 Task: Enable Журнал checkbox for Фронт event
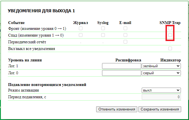coord(81,28)
